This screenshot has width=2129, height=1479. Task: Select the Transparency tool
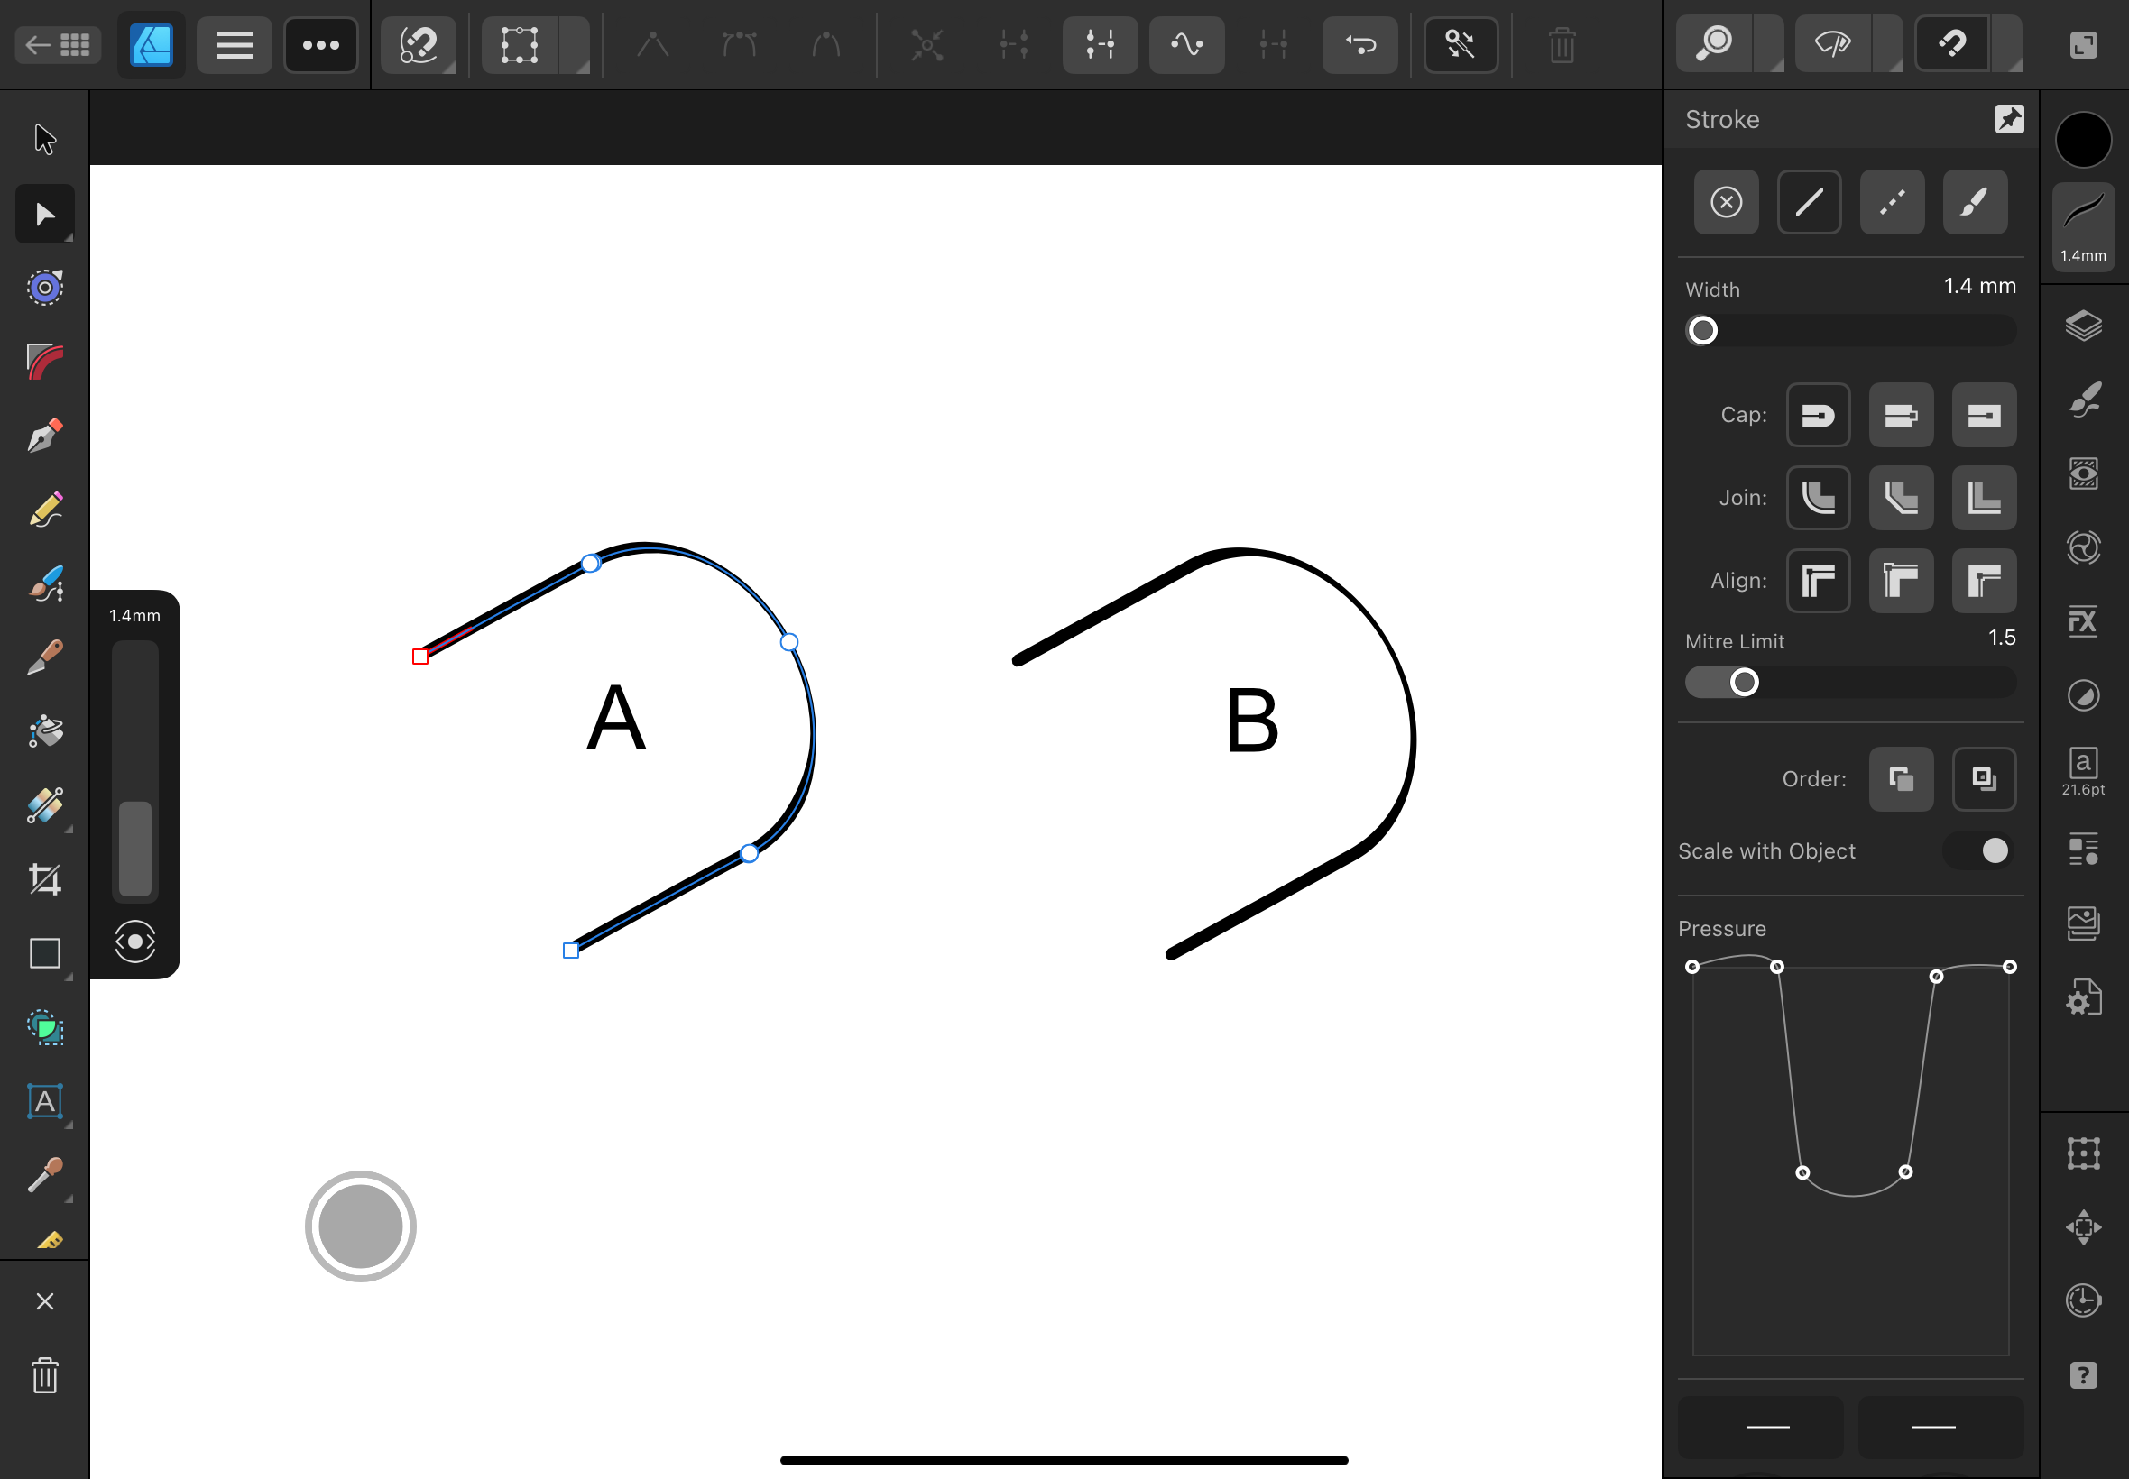[44, 805]
